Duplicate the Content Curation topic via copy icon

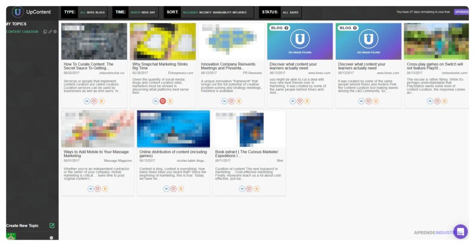(x=45, y=32)
